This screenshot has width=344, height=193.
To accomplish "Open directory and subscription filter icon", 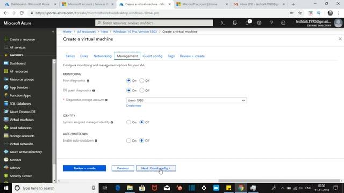I will [x=235, y=23].
